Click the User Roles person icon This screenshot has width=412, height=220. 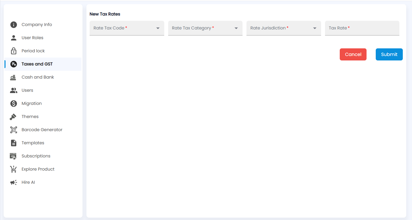point(14,38)
